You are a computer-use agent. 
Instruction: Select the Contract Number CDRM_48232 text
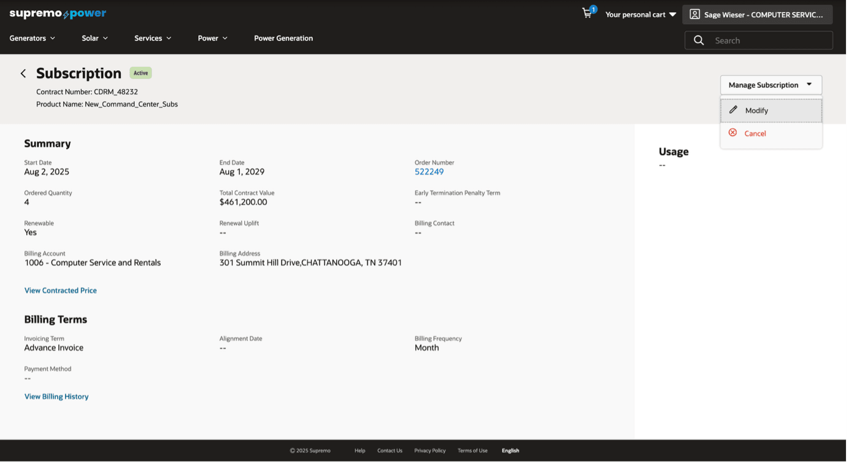tap(87, 92)
